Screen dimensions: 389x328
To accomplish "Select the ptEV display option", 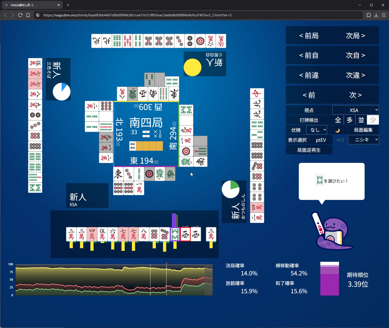I will (x=321, y=140).
